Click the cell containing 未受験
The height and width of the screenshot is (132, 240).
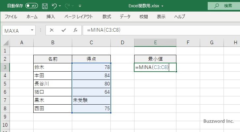tap(91, 100)
